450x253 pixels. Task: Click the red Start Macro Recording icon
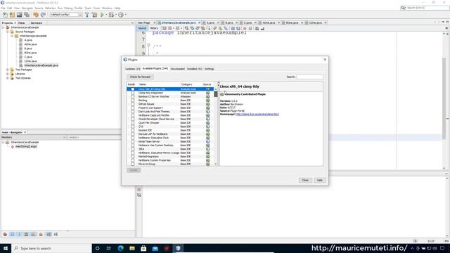click(245, 28)
